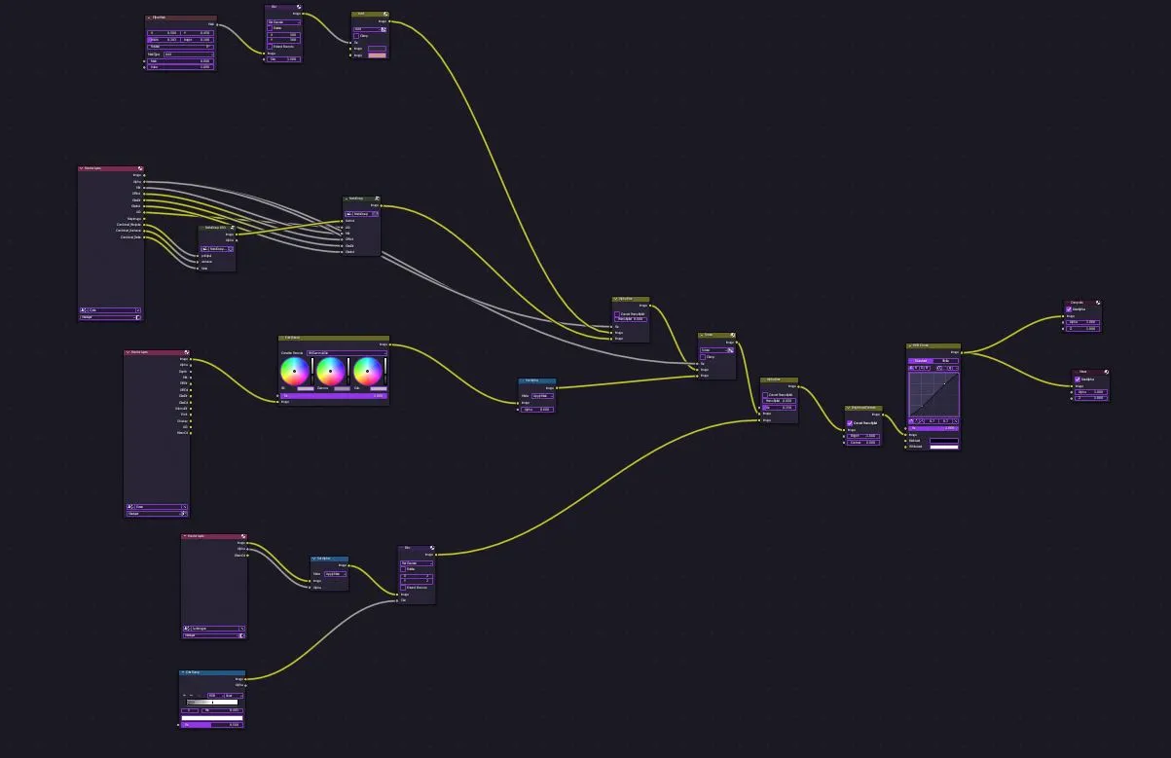The height and width of the screenshot is (758, 1171).
Task: Click the top Render Layers preview icon
Action: coord(140,168)
